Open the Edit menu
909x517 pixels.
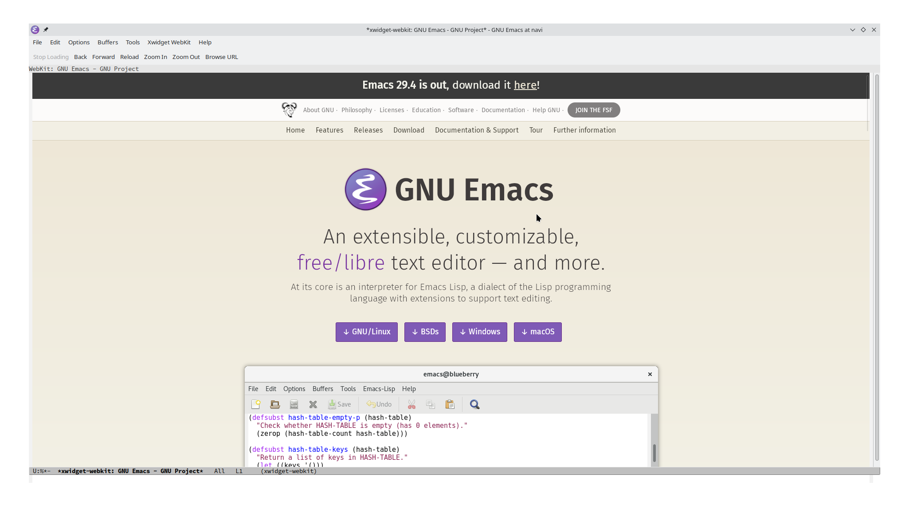[55, 42]
